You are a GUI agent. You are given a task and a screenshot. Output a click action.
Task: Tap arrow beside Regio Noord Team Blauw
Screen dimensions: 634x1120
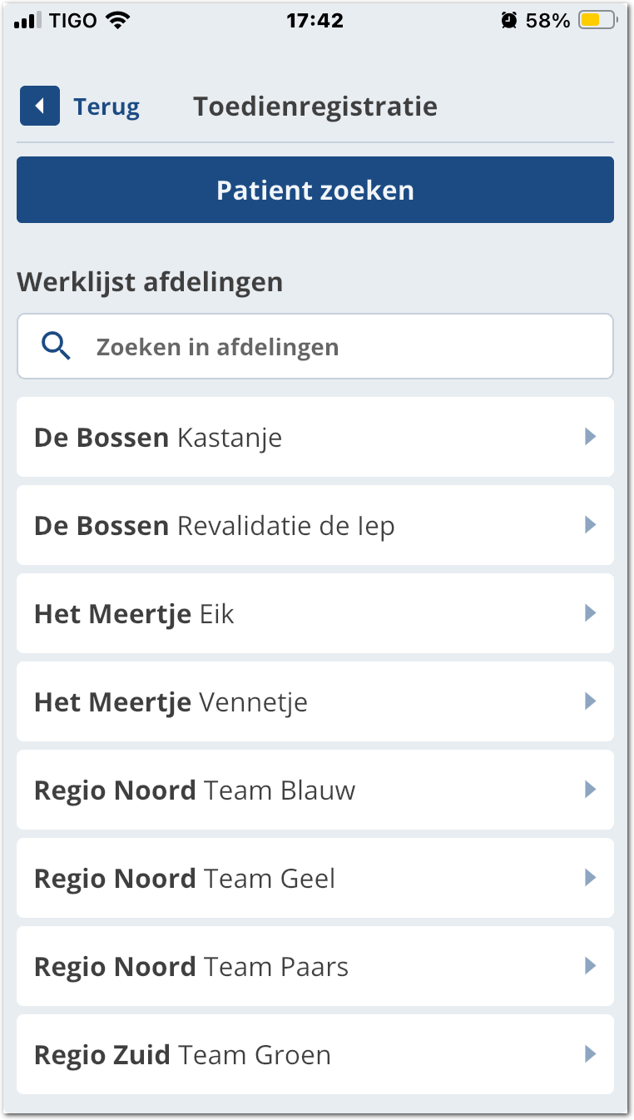tap(590, 790)
